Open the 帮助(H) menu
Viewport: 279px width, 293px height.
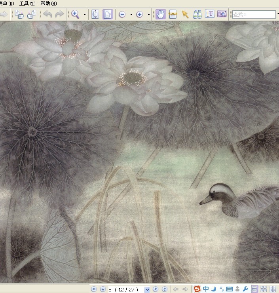click(x=49, y=3)
